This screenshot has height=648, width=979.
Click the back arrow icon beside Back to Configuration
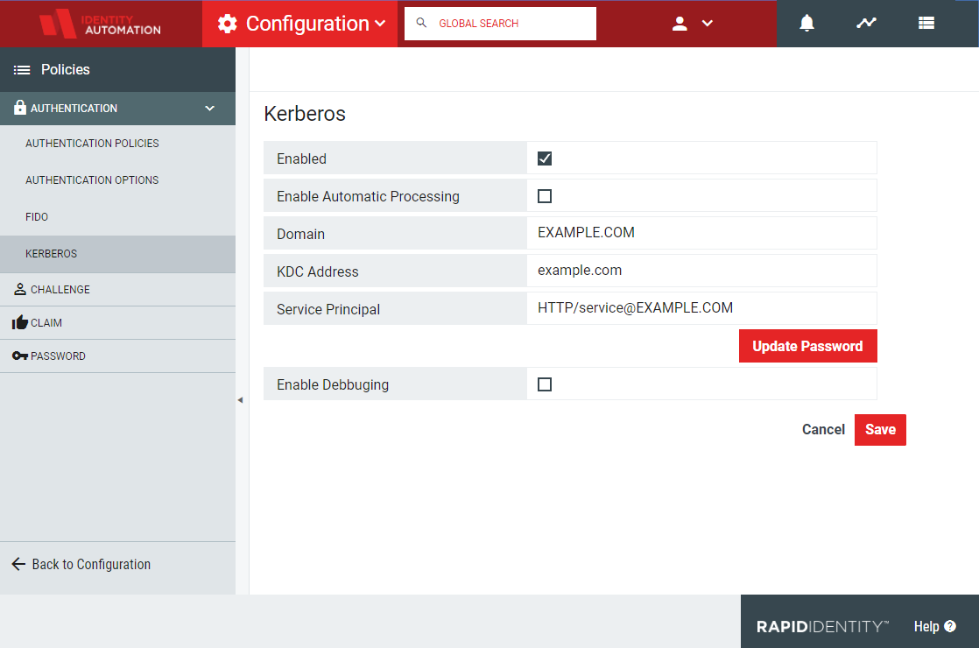click(x=18, y=564)
